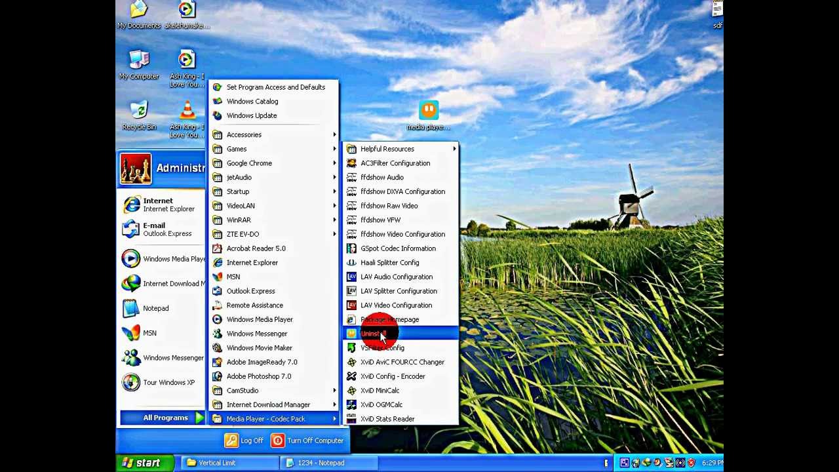This screenshot has width=839, height=472.
Task: Open the media player desktop shortcut icon
Action: 429,109
